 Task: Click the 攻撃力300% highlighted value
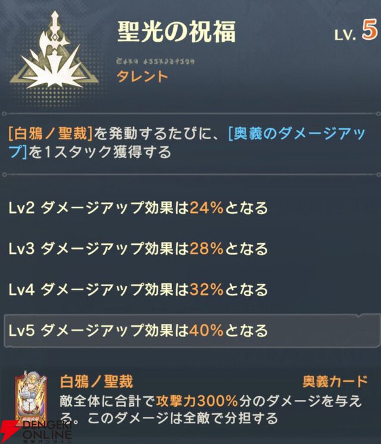(x=197, y=401)
